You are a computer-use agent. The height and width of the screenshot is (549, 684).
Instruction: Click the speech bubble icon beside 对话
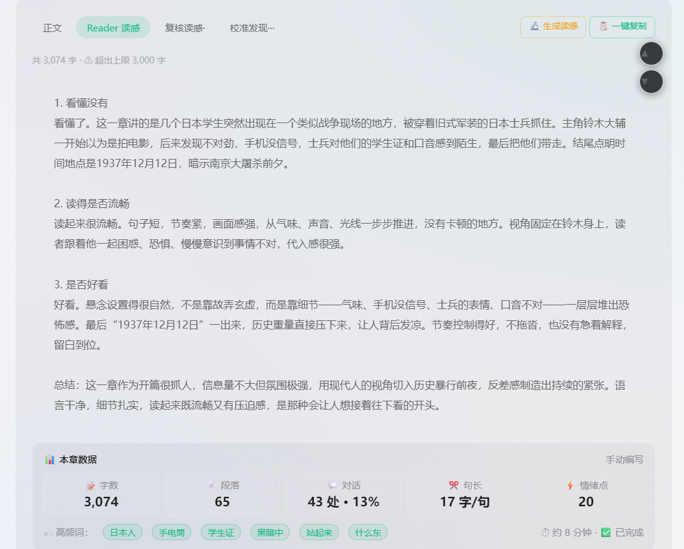tap(333, 485)
